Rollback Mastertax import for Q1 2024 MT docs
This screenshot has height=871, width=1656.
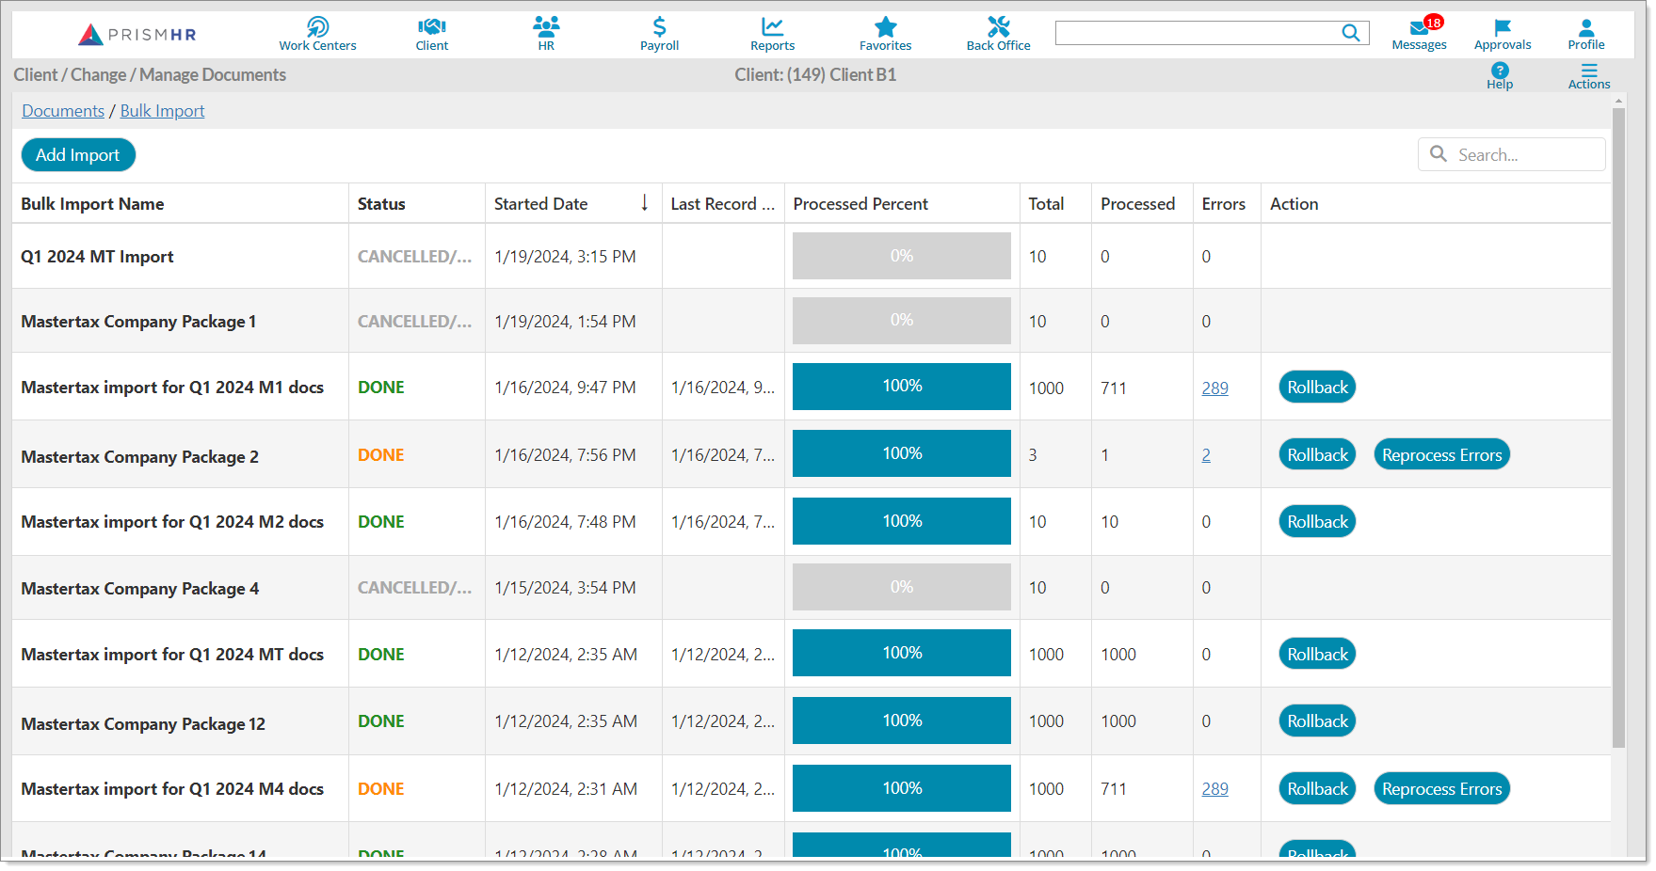click(1317, 654)
